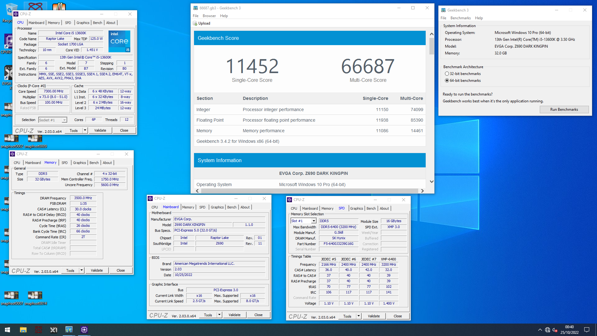Open File Explorer from the taskbar

click(23, 330)
